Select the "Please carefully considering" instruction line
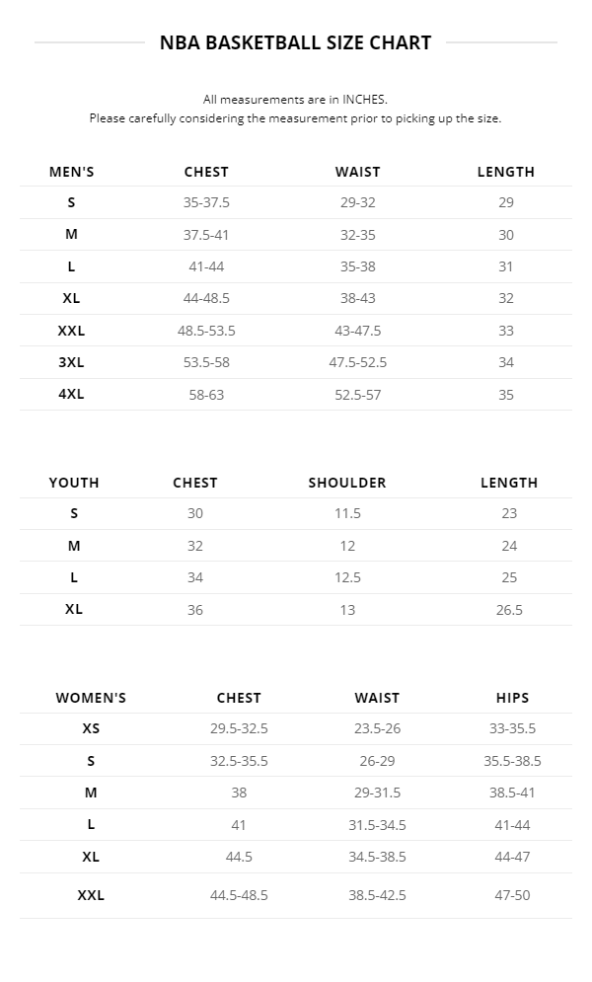592x982 pixels. coord(295,118)
